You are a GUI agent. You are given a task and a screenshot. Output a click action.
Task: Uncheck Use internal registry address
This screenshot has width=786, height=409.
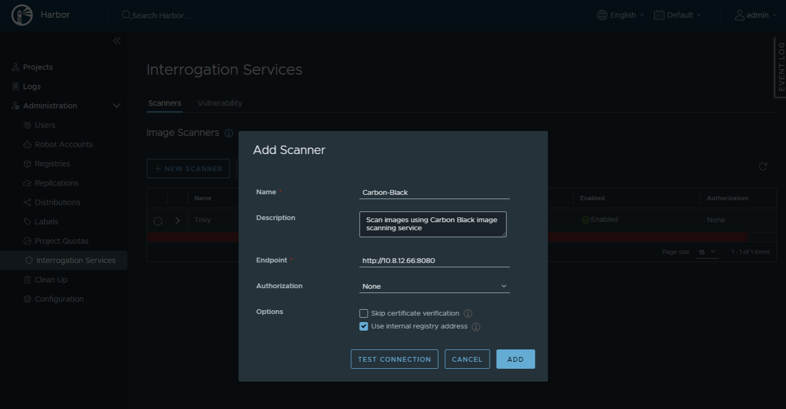pos(364,326)
